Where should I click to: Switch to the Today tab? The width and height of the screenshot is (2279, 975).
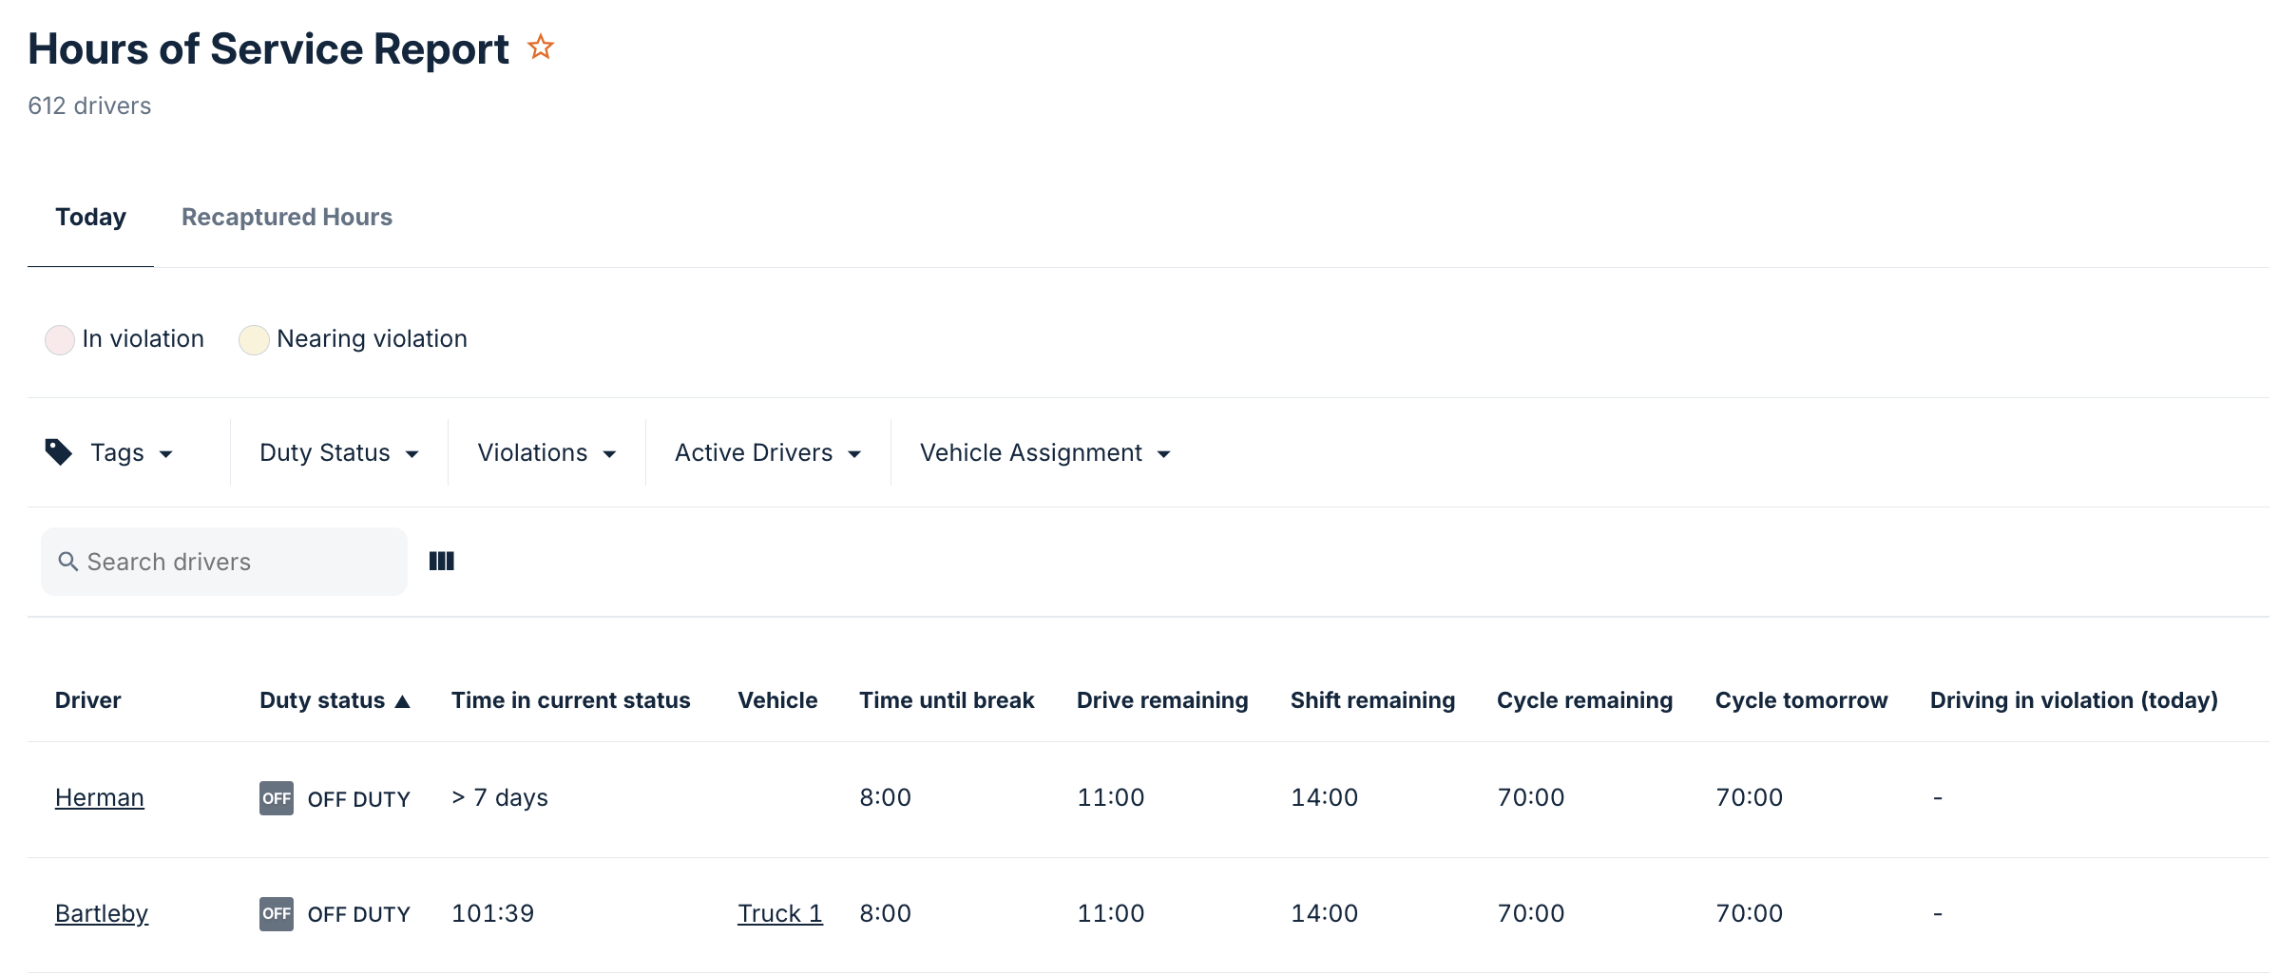(90, 218)
